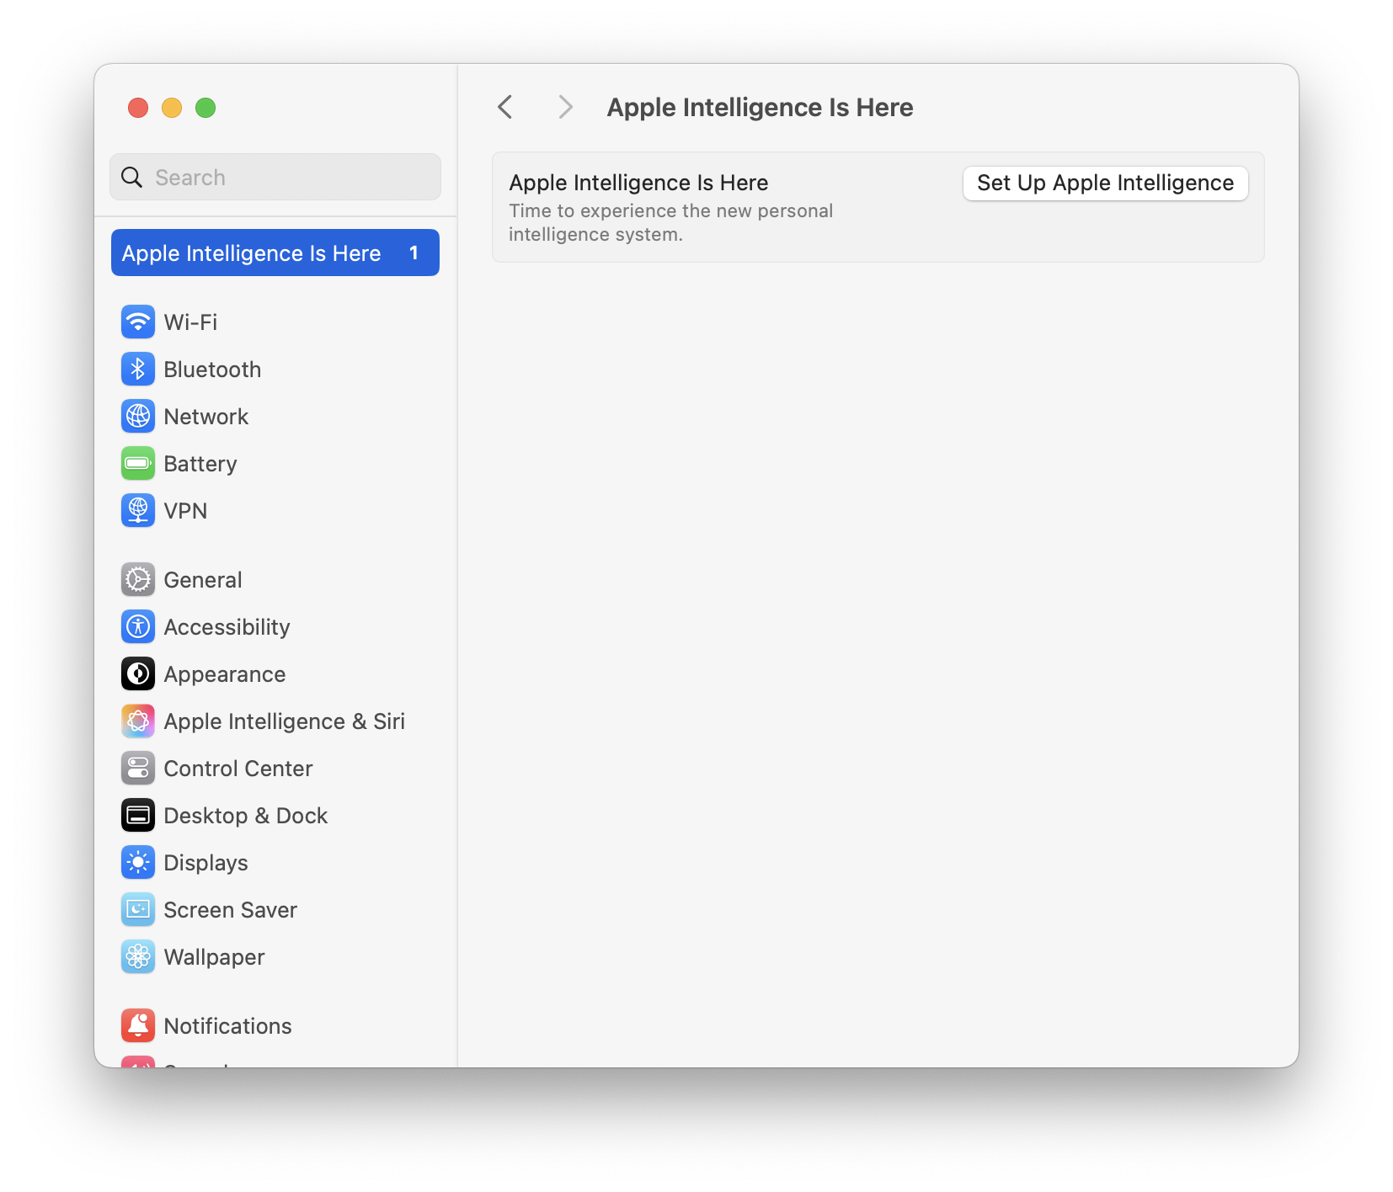Click the 'Accessibility' label

(227, 627)
